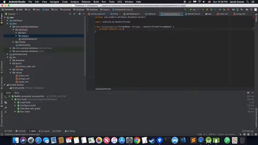The width and height of the screenshot is (258, 145).
Task: Start debugging with the bug icon
Action: (211, 10)
